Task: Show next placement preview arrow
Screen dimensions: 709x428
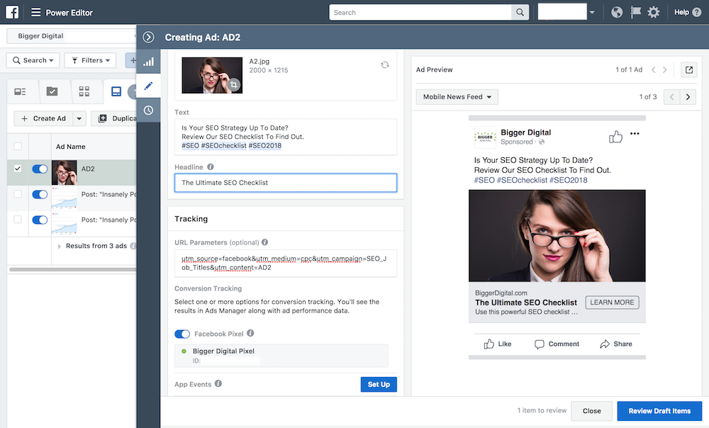Action: click(x=688, y=96)
